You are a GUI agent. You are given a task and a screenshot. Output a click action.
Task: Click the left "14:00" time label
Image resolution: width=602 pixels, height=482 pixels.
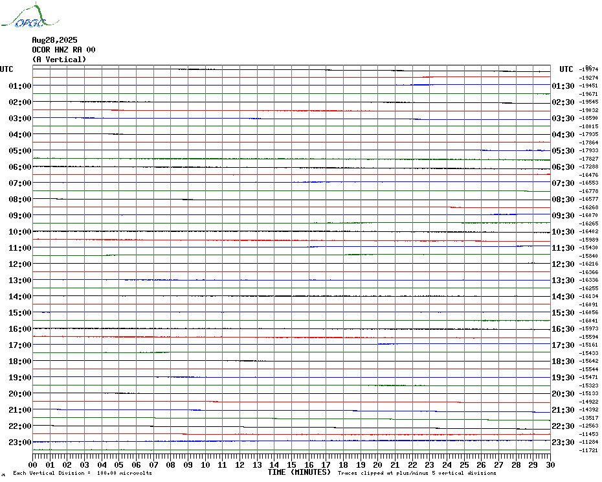[20, 296]
